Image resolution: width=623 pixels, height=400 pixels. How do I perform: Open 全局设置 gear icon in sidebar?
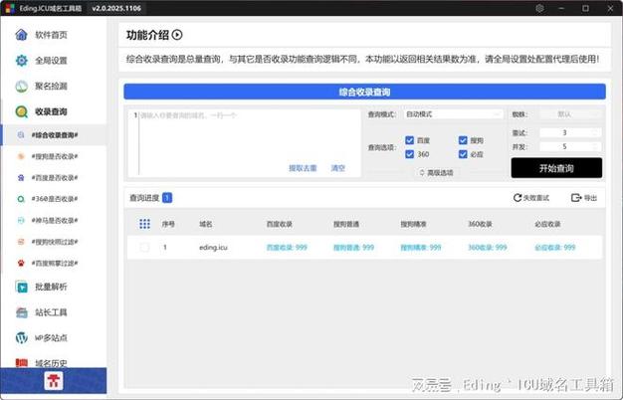tap(22, 61)
